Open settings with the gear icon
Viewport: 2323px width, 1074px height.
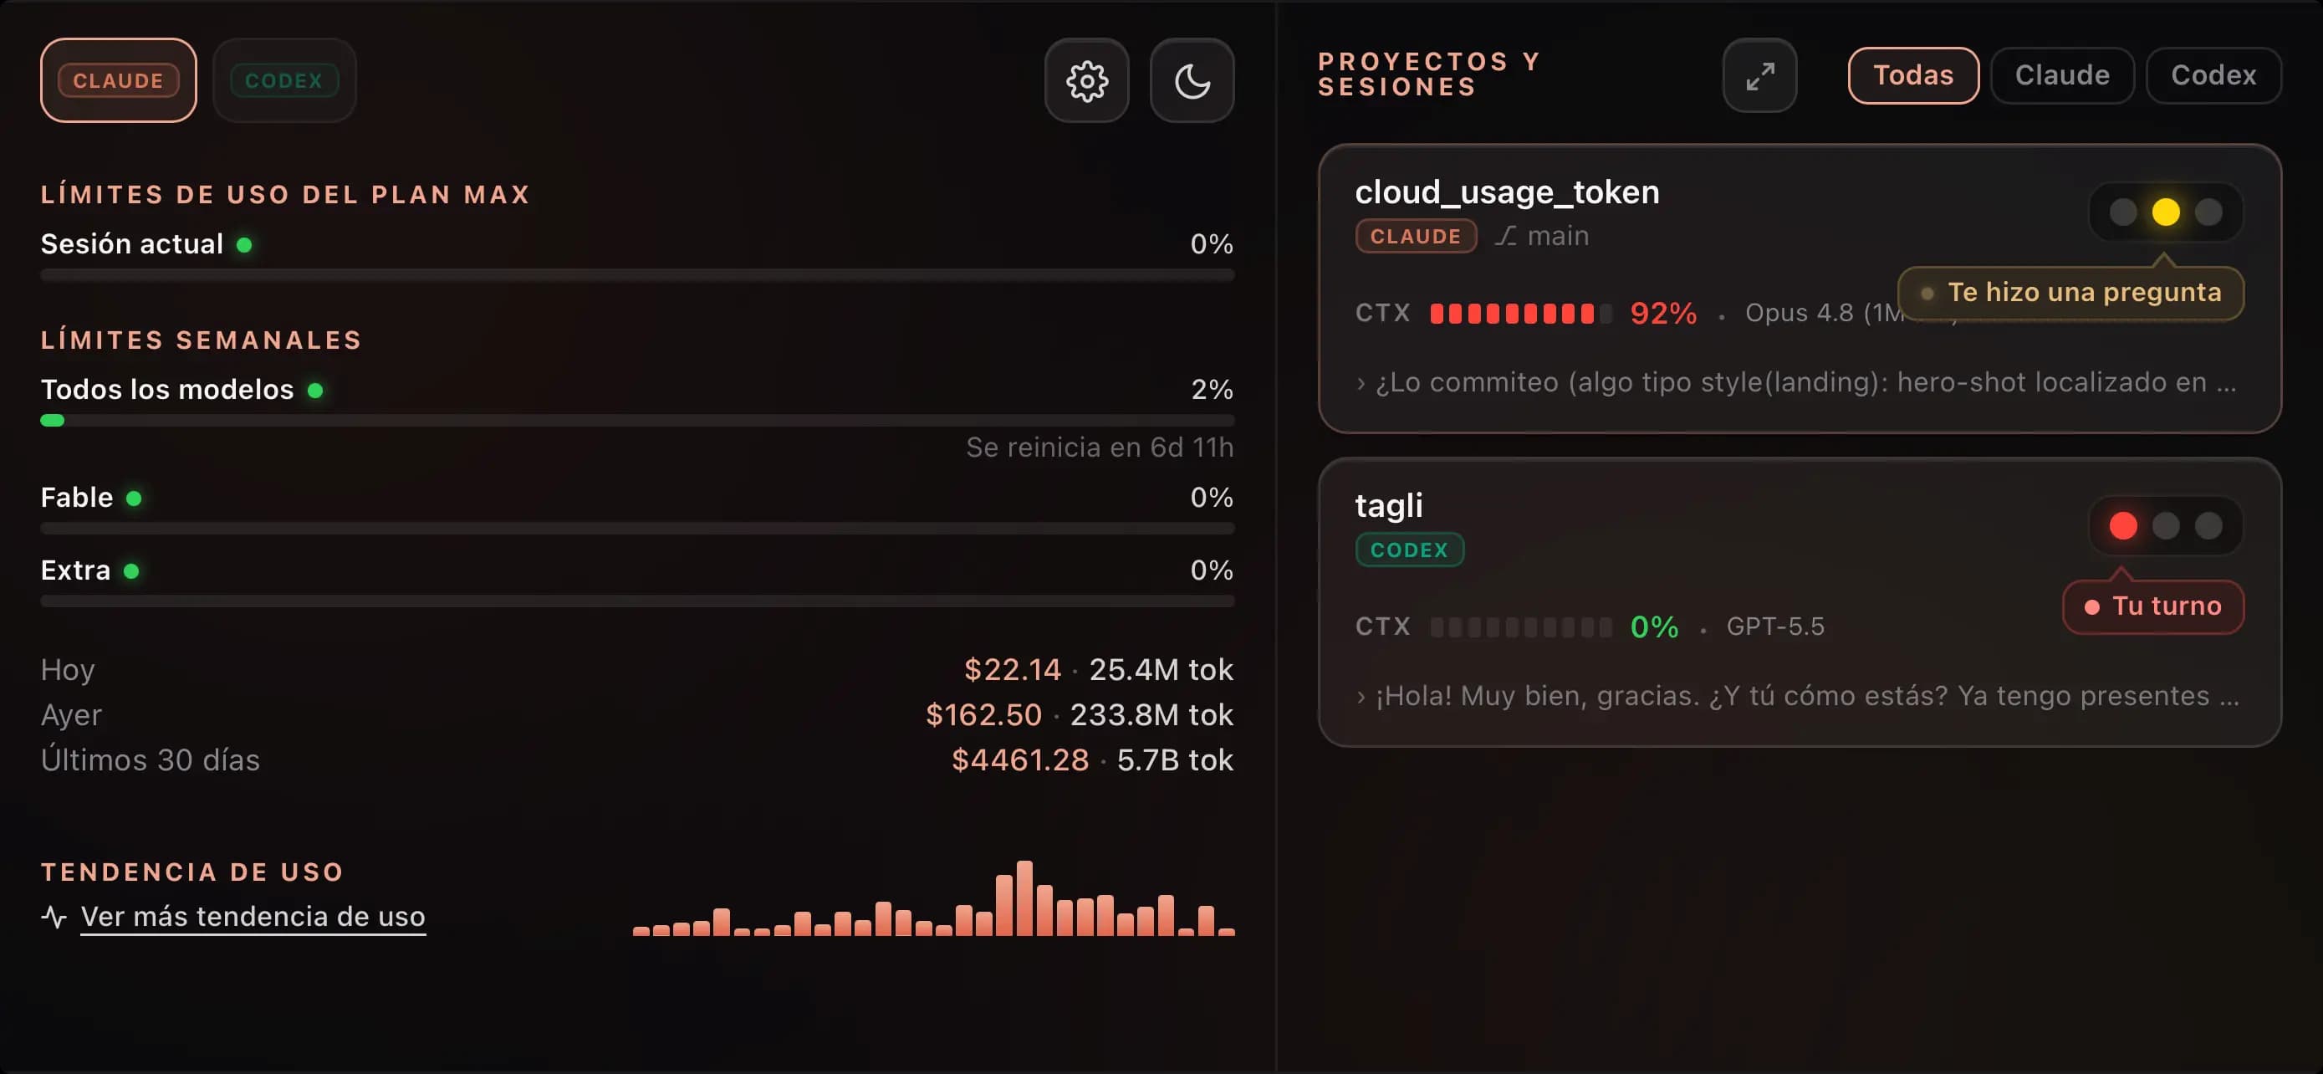click(x=1086, y=81)
